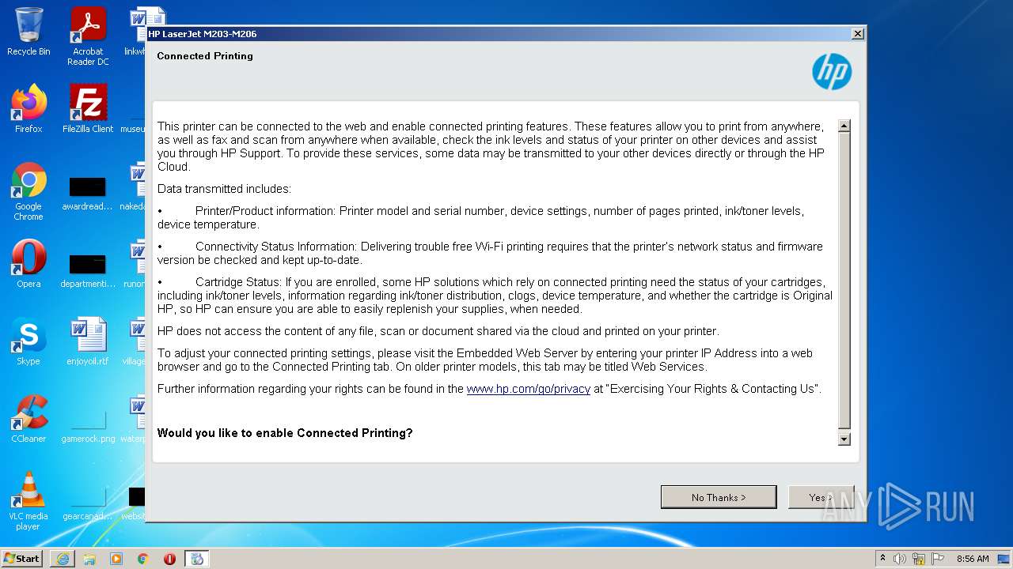1013x569 pixels.
Task: Select the departmenti desktop file
Action: (x=87, y=270)
